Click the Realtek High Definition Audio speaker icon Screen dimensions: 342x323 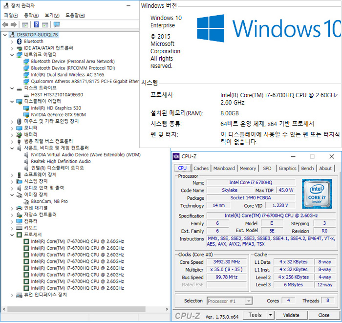point(26,161)
